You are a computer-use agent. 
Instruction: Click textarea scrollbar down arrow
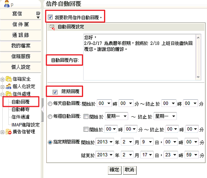(198, 77)
